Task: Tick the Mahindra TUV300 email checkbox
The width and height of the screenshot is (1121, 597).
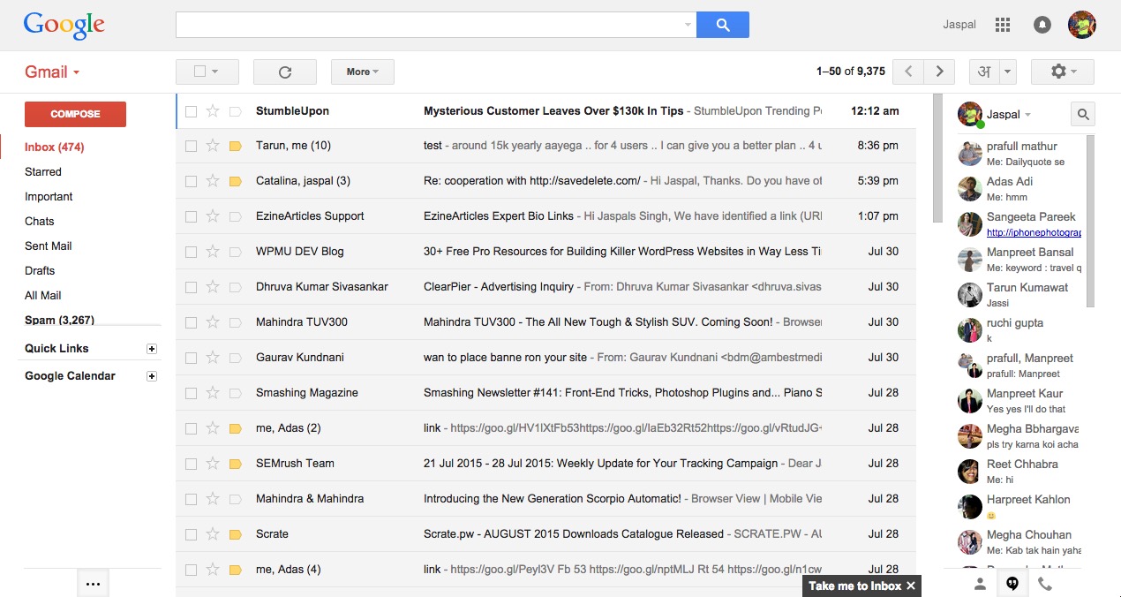Action: coord(191,323)
